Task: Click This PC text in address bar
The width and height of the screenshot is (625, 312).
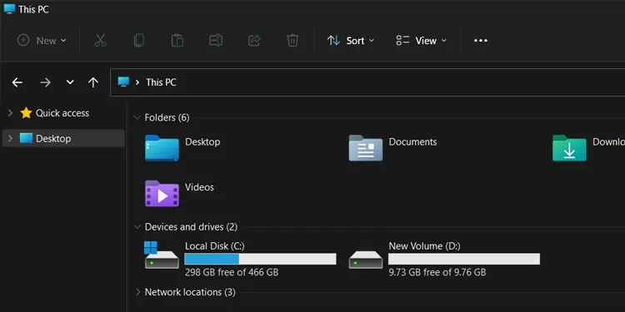Action: [161, 82]
